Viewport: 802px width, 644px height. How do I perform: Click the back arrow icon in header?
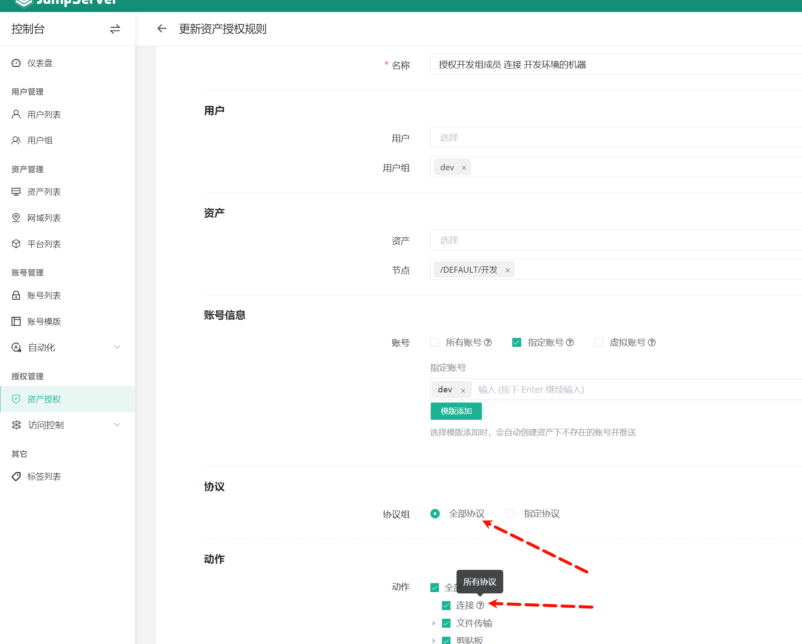[x=162, y=29]
